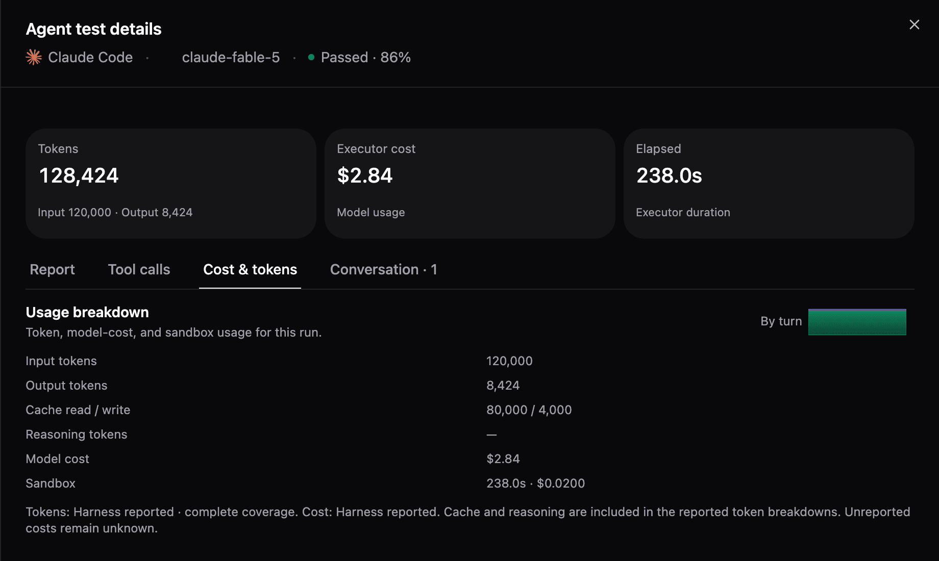
Task: Click the 'Input tokens' row label
Action: pyautogui.click(x=61, y=361)
